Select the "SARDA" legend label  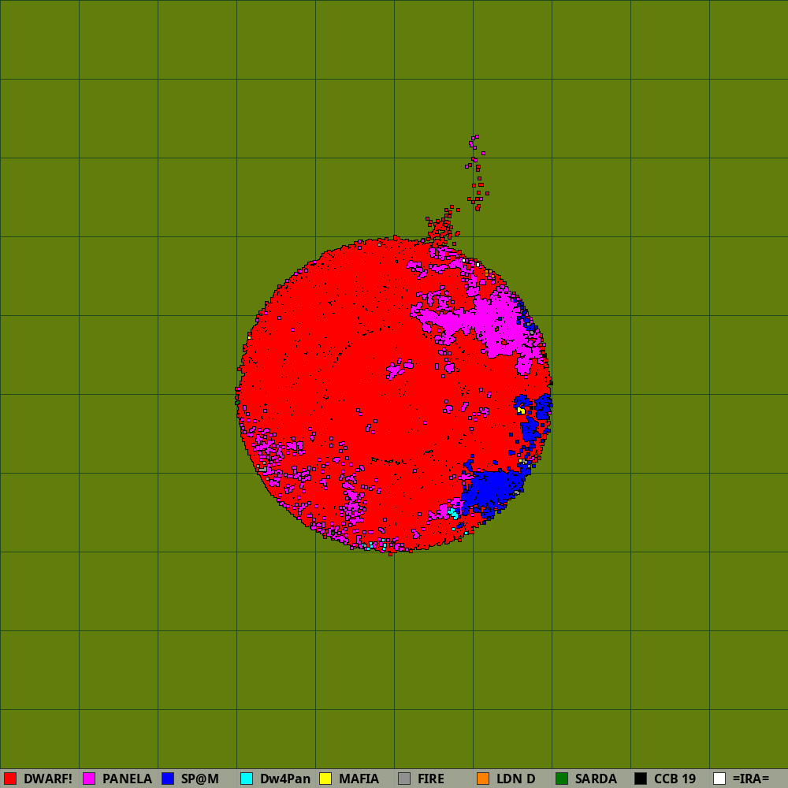[596, 779]
